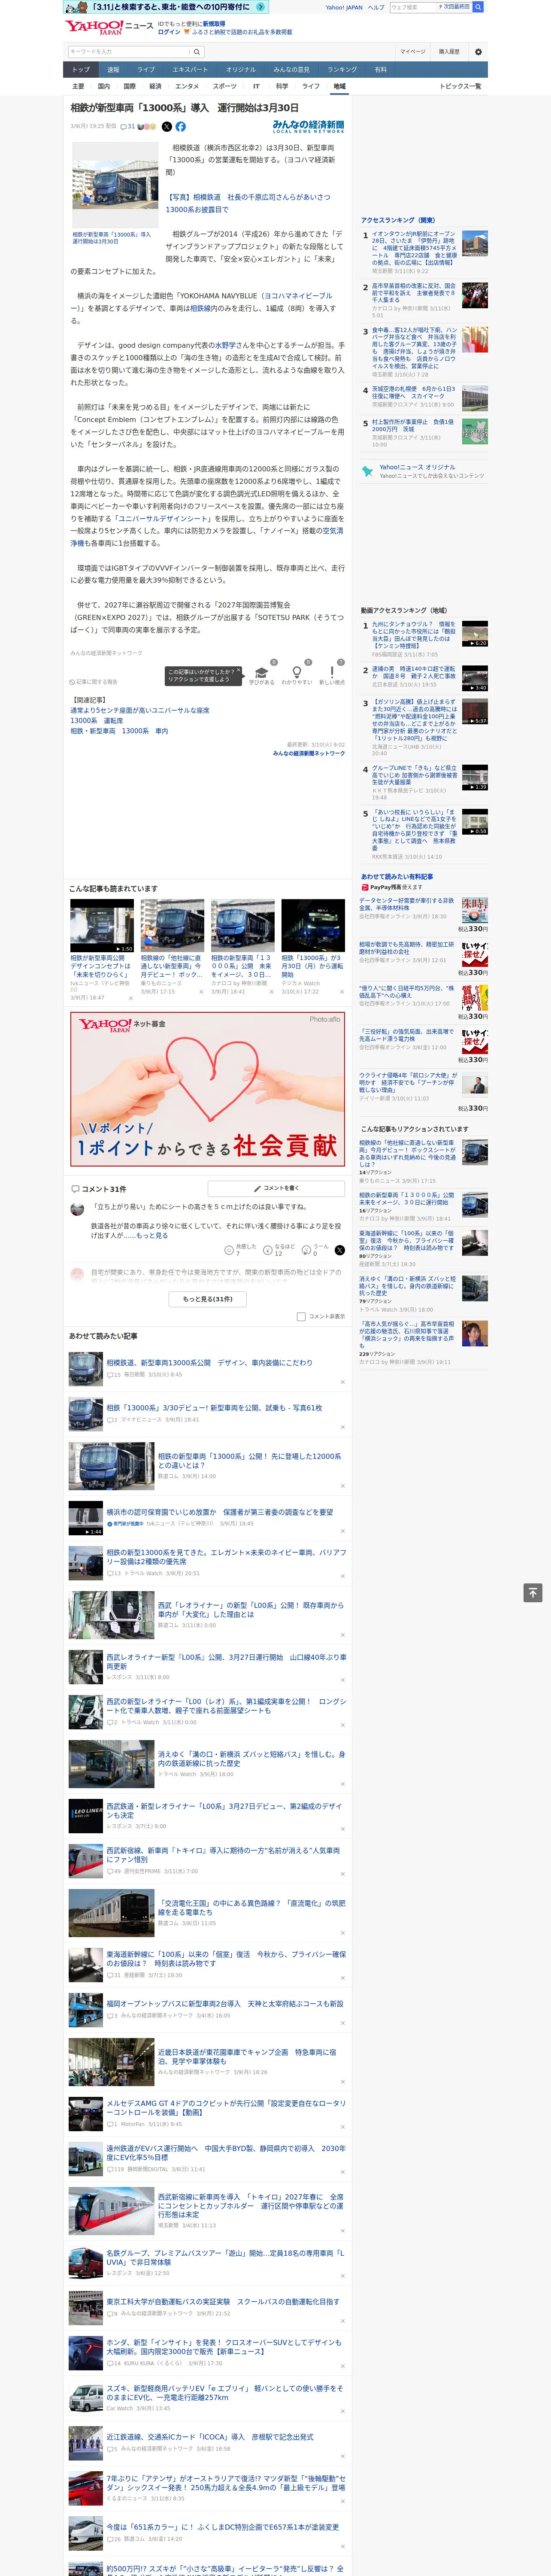Select the トップ navigation tab
Viewport: 551px width, 2576px height.
[x=81, y=70]
